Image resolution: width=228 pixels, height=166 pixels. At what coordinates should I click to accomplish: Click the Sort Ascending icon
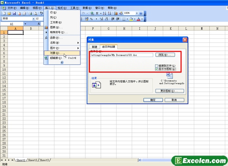[104, 13]
